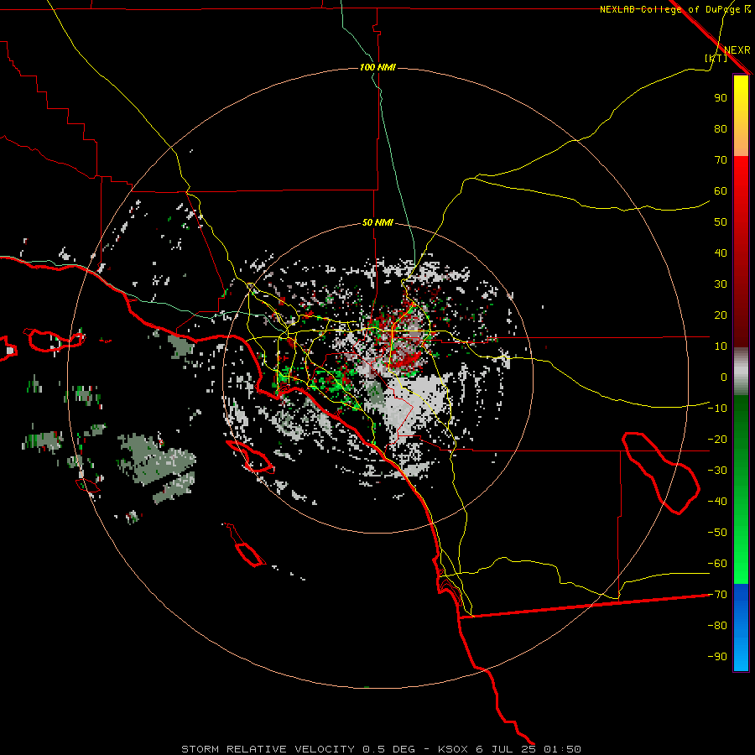Click the Storm Relative Velocity caption at the bottom
Screen dimensions: 755x755
(x=382, y=749)
